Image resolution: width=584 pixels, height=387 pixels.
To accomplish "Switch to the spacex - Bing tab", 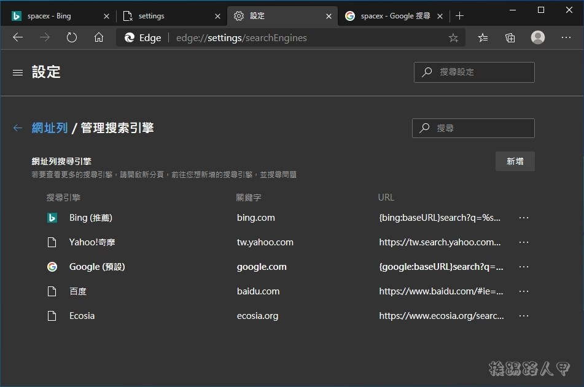I will point(60,16).
